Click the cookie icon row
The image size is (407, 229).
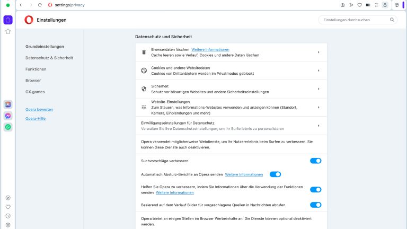click(x=144, y=71)
